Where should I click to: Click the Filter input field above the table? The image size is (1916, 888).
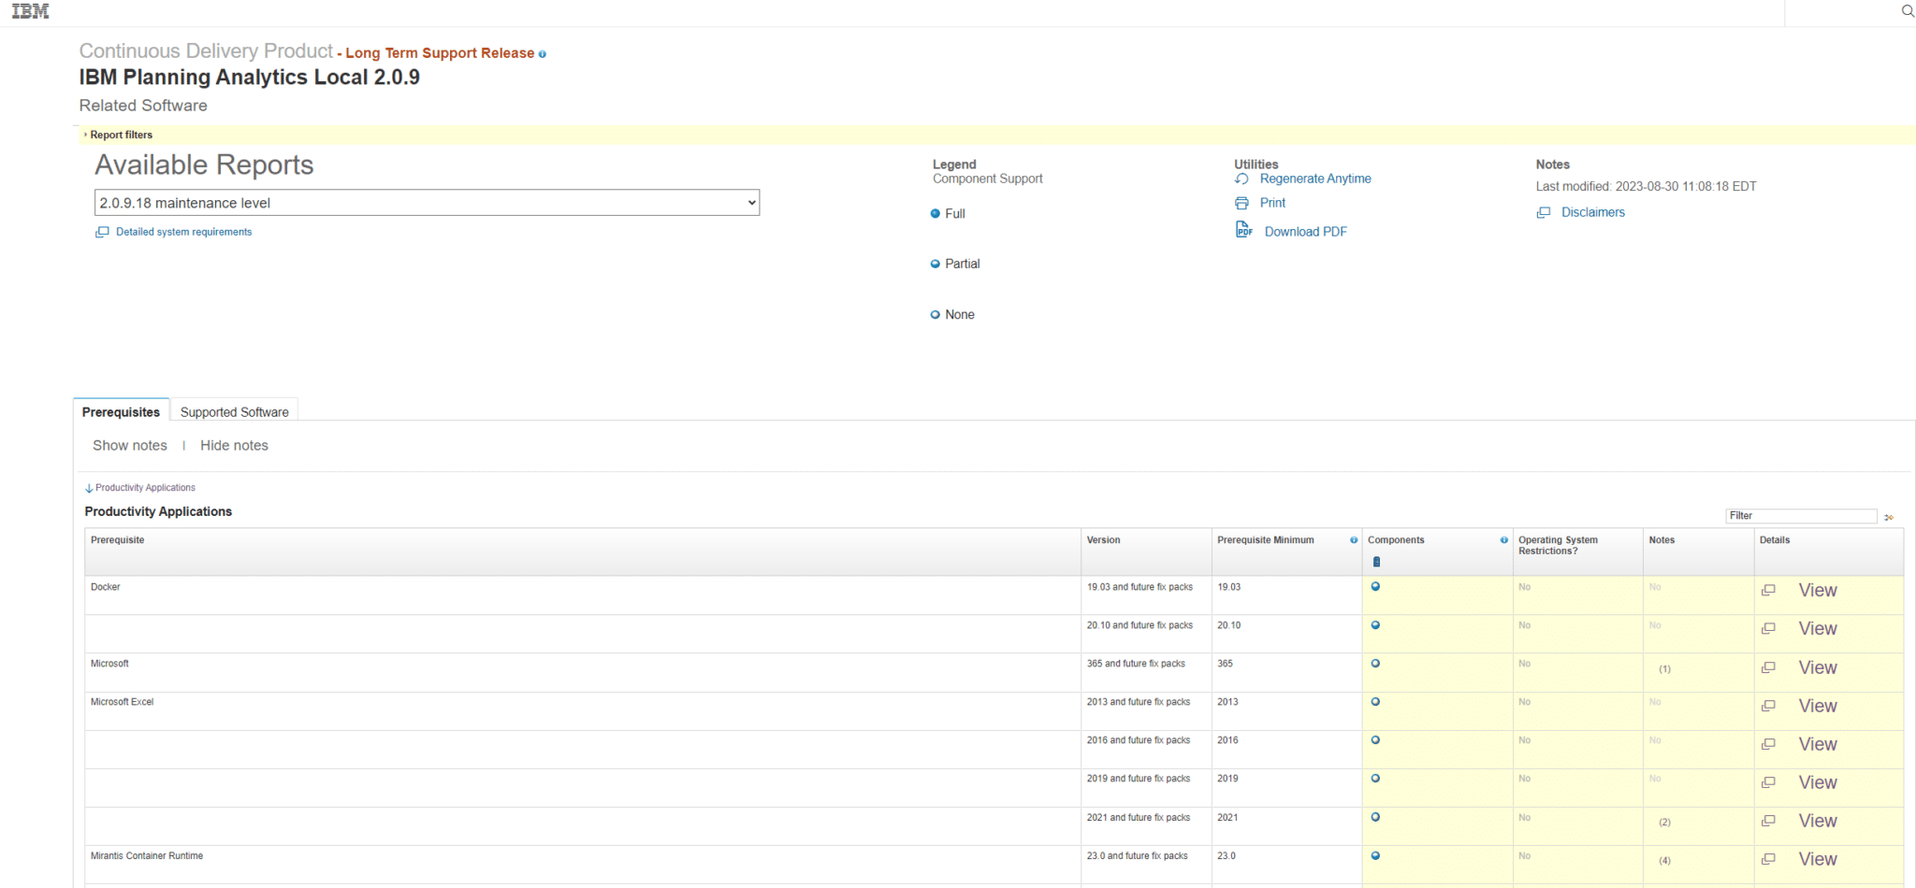1800,515
